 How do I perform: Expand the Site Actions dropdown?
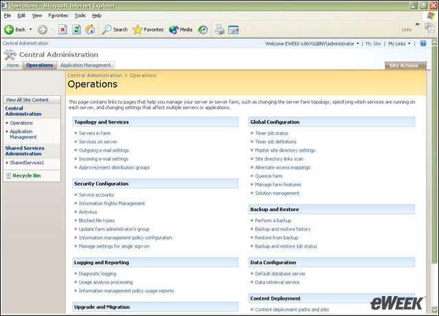click(x=405, y=65)
